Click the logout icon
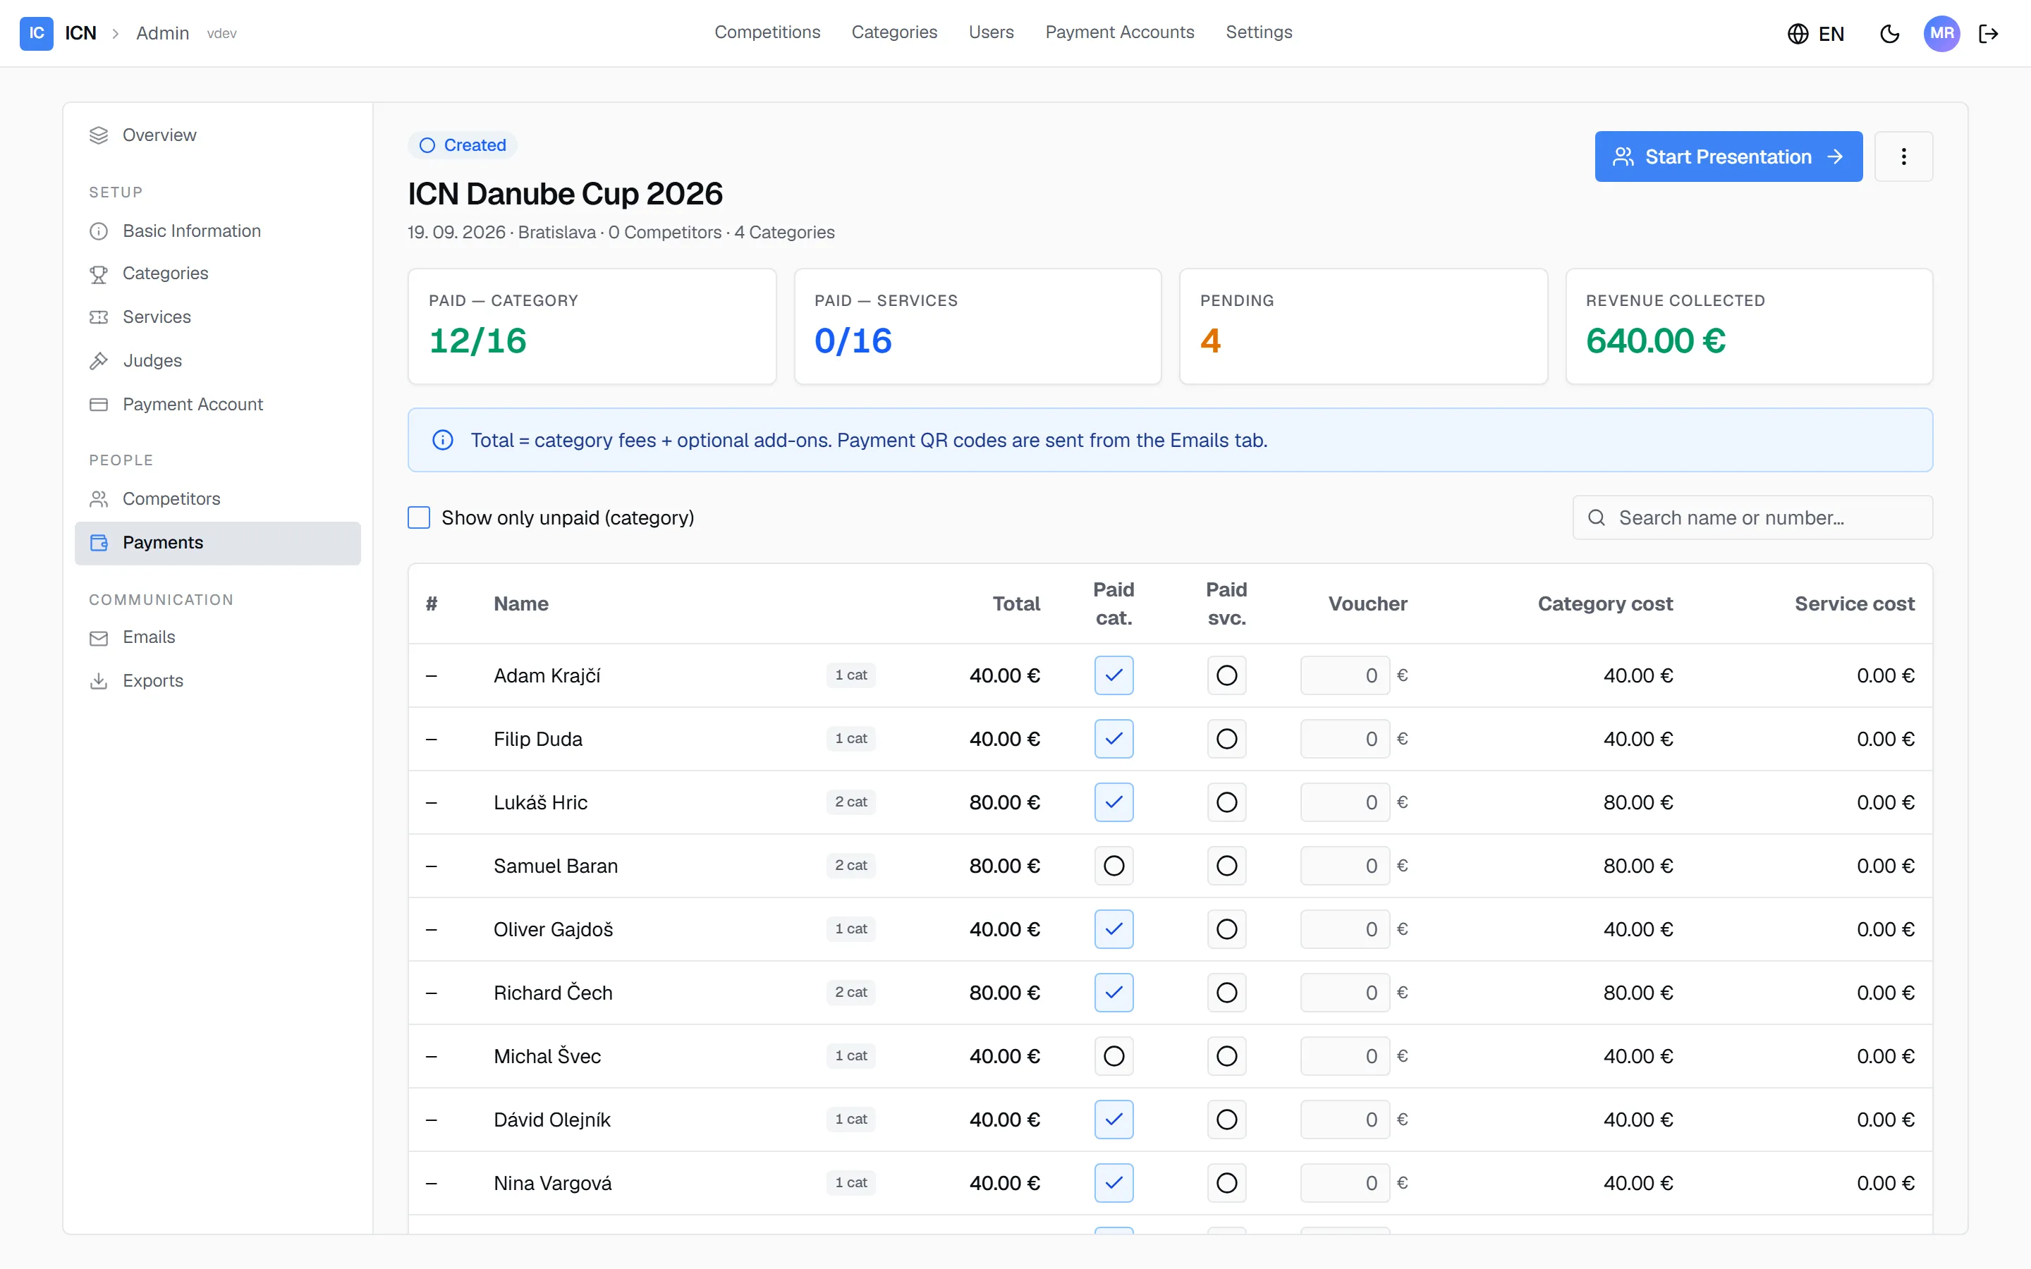 pos(1988,34)
